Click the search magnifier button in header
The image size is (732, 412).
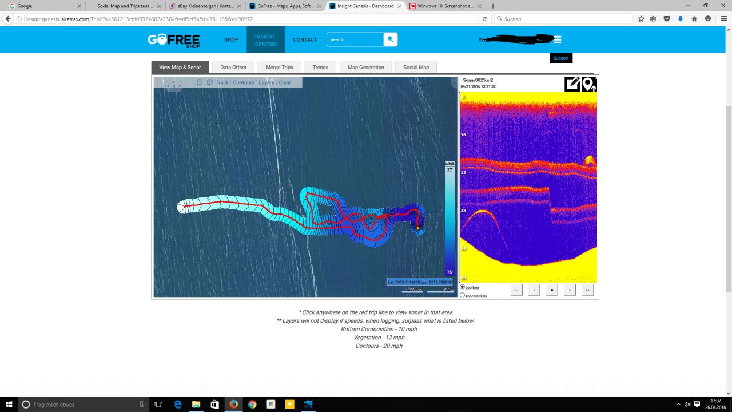[x=390, y=39]
